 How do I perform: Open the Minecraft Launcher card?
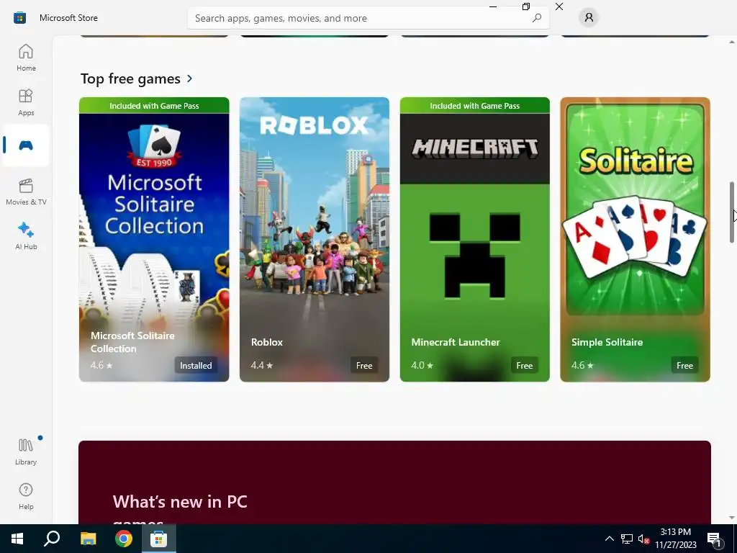tap(475, 239)
